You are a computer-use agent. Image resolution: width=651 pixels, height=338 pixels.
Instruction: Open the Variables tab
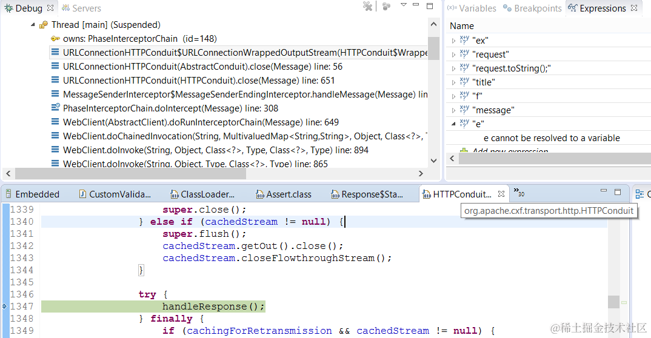click(x=472, y=8)
